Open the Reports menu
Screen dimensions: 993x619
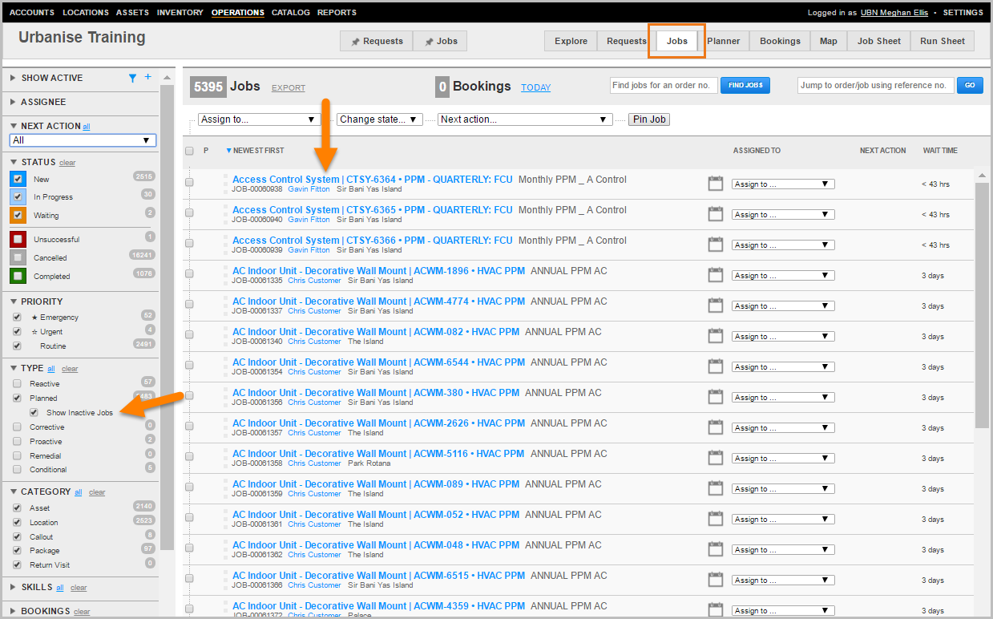337,13
